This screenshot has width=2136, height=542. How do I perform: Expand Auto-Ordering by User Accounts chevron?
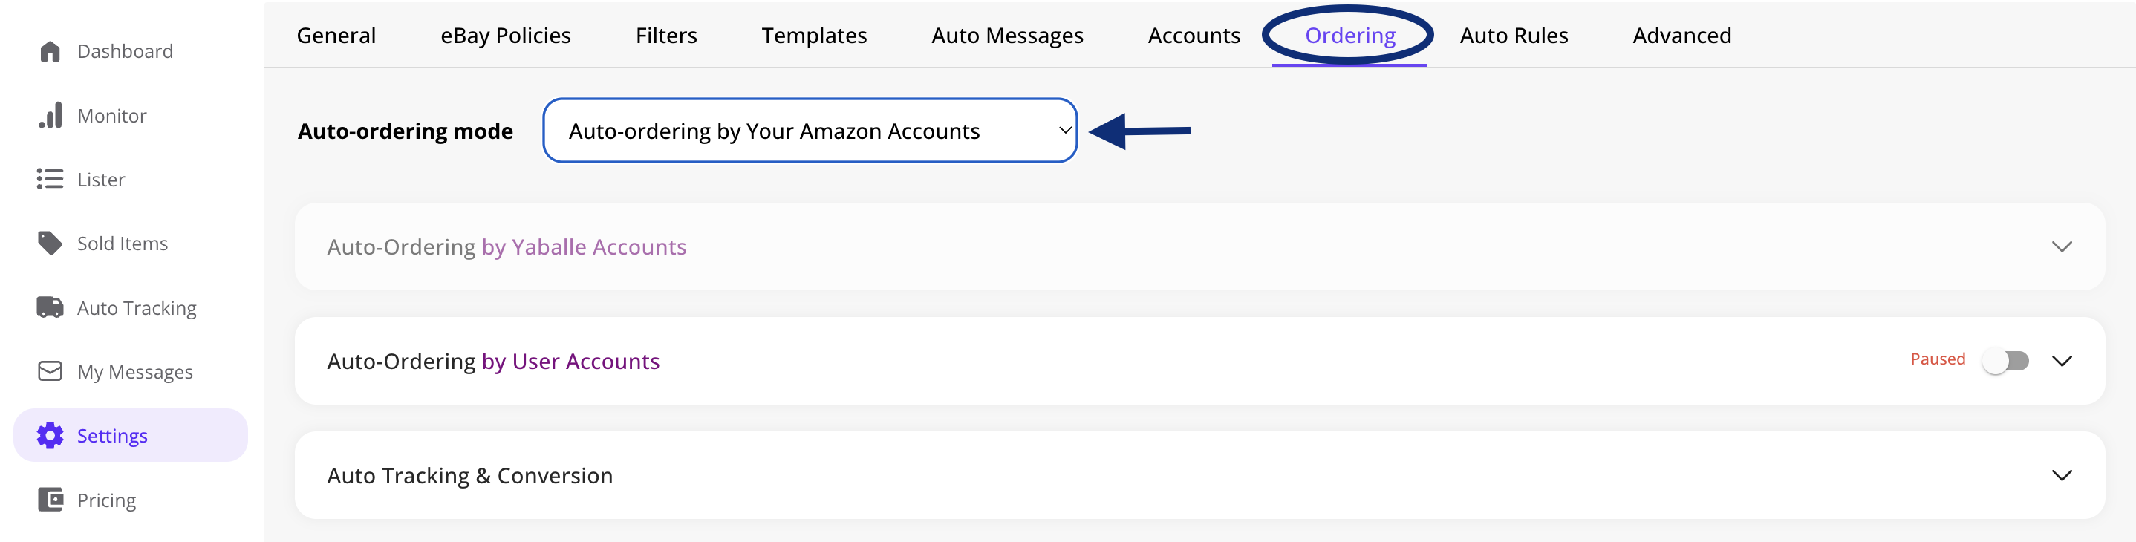pyautogui.click(x=2062, y=362)
